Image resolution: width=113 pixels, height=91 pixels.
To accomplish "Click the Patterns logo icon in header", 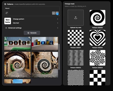I will point(5,4).
